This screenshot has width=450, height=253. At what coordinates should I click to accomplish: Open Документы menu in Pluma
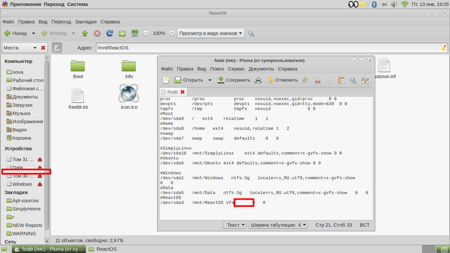[x=261, y=69]
